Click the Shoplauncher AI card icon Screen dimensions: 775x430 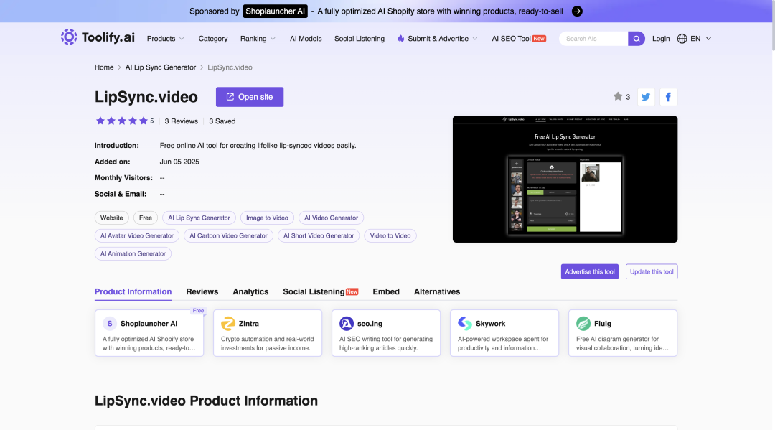tap(110, 324)
